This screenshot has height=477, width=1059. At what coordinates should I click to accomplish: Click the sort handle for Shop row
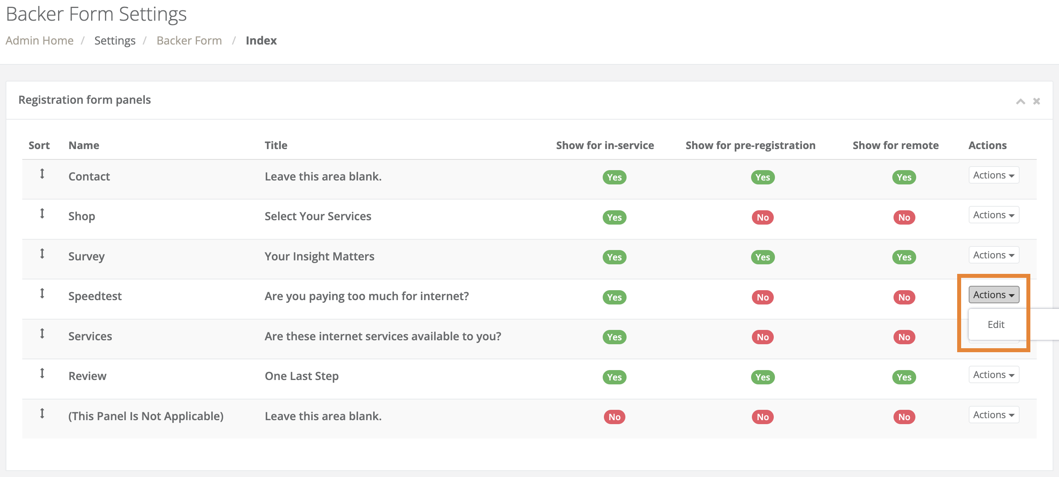[42, 213]
